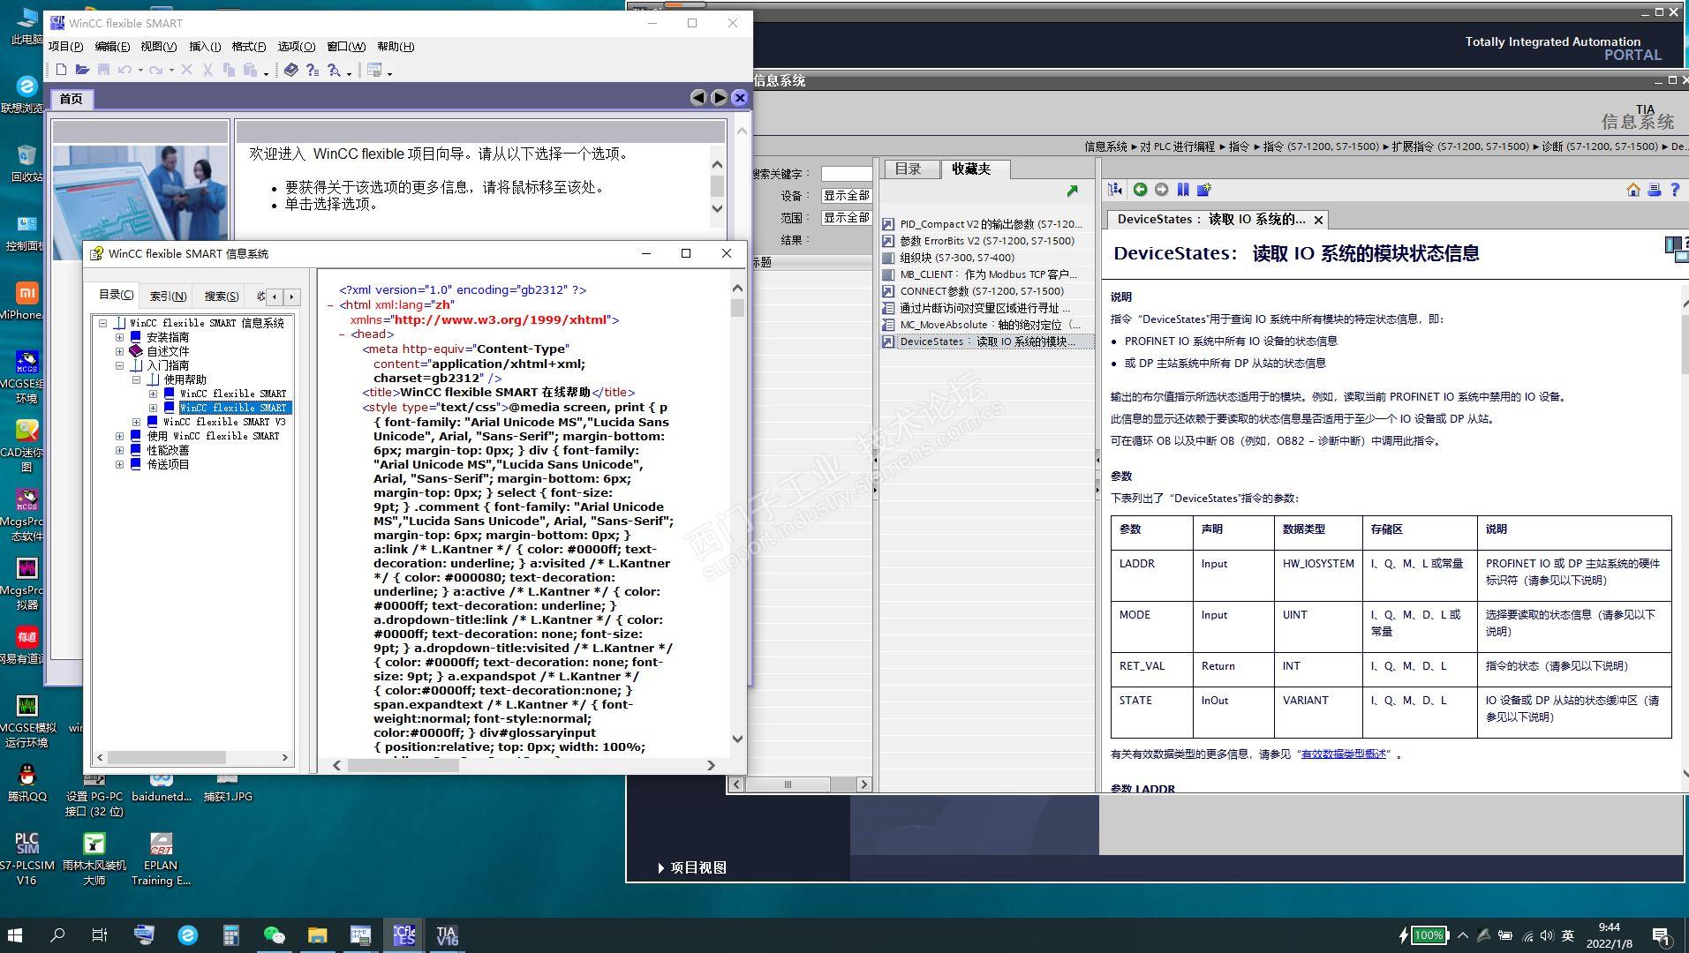The width and height of the screenshot is (1689, 953).
Task: Click the tree sync icon in TIA help toolbar
Action: [1116, 190]
